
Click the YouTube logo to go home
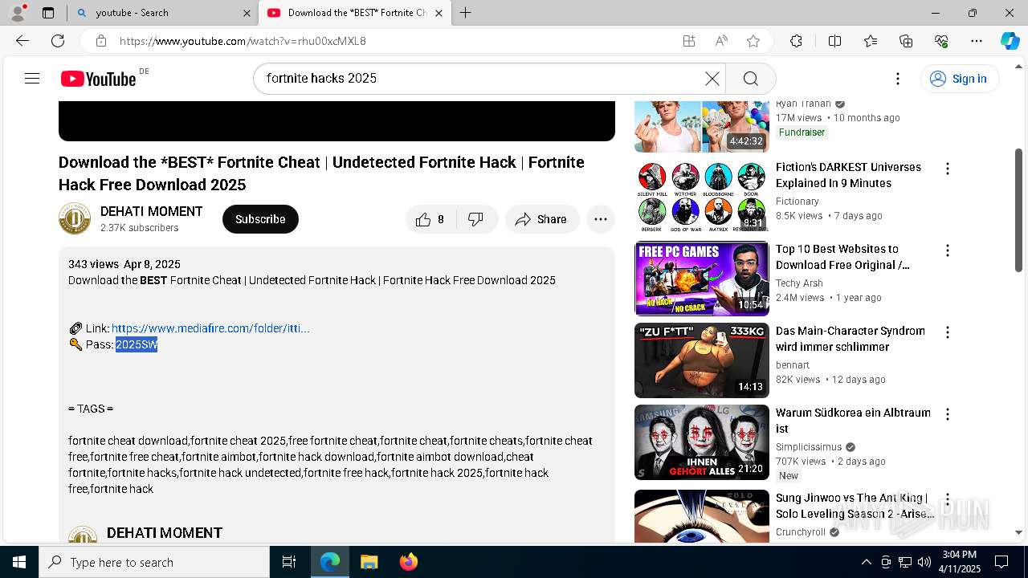tap(99, 79)
